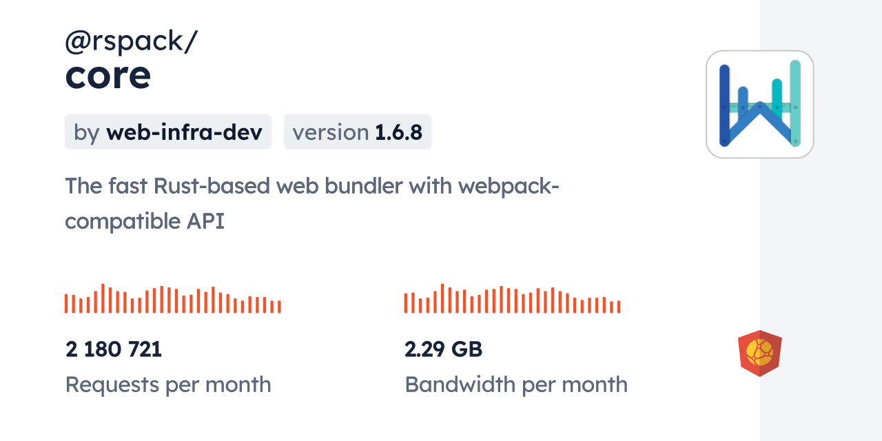Click the tallest bar in the bandwidth chart

[x=442, y=298]
